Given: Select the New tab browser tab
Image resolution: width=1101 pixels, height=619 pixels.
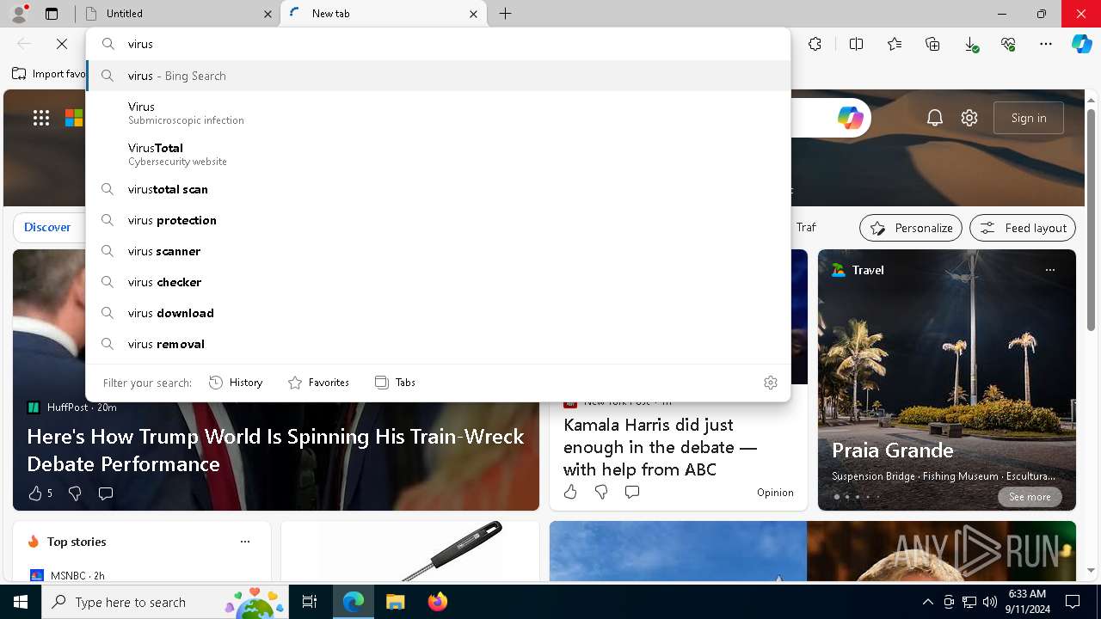Looking at the screenshot, I should (384, 14).
